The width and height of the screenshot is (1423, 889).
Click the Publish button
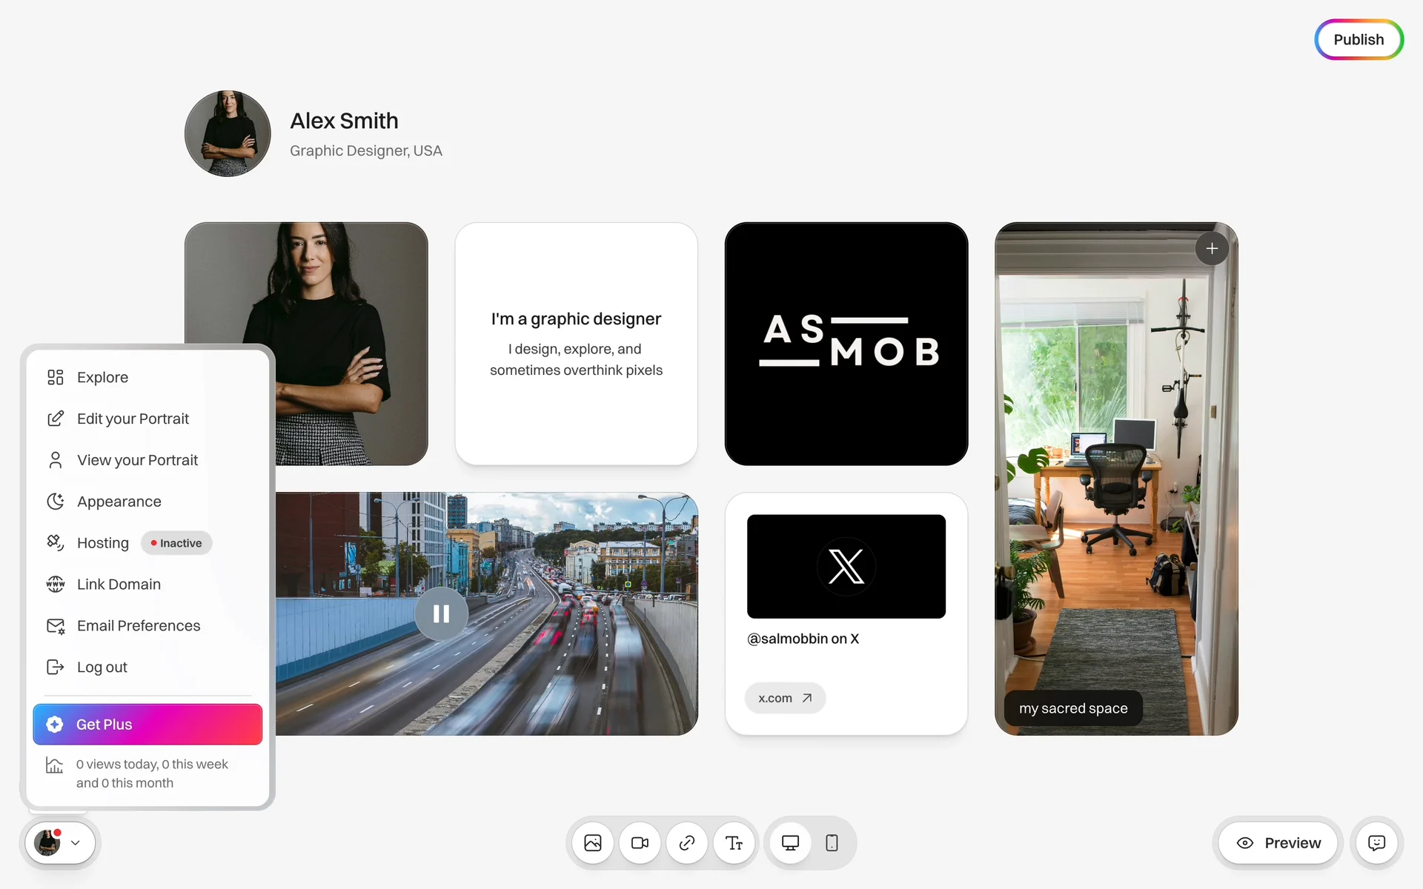click(1359, 40)
